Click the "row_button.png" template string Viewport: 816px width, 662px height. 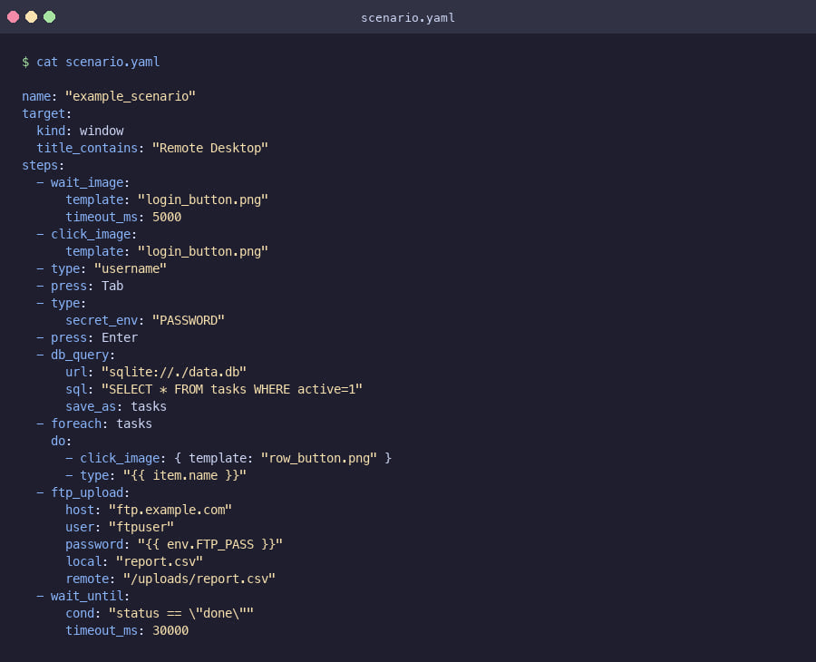[x=318, y=458]
